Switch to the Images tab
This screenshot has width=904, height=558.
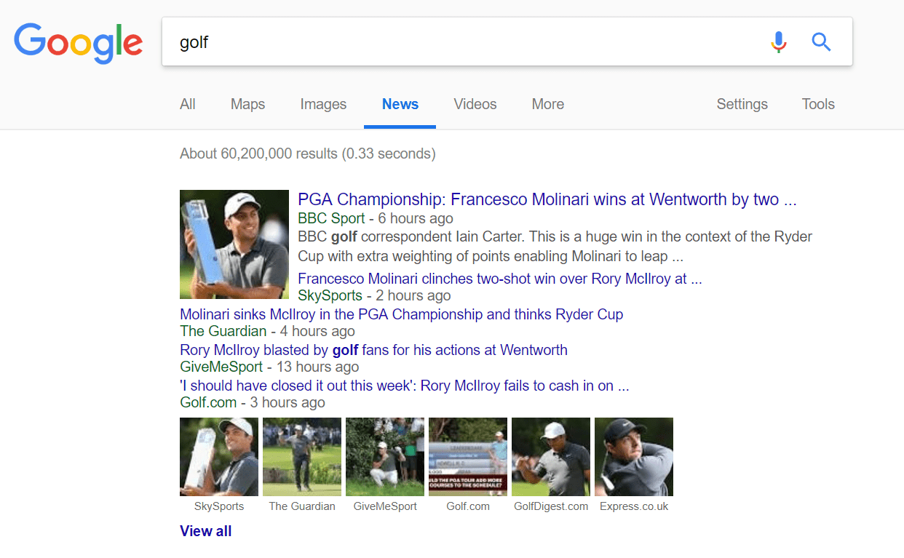(x=322, y=104)
